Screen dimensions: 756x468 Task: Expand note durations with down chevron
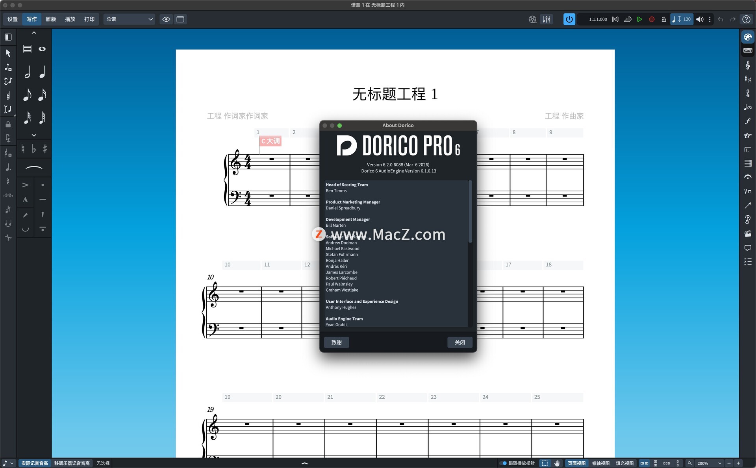point(34,135)
